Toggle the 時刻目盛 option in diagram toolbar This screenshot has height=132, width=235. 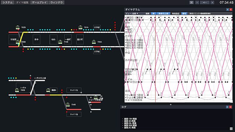point(175,13)
